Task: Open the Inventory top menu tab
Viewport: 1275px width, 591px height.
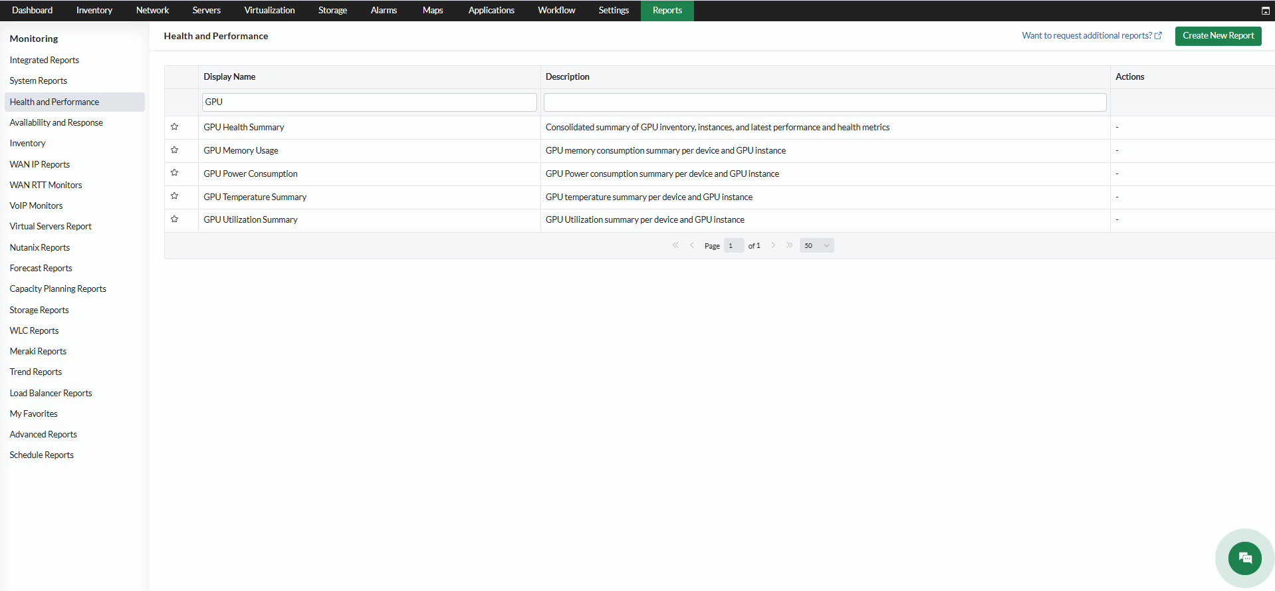Action: tap(94, 11)
